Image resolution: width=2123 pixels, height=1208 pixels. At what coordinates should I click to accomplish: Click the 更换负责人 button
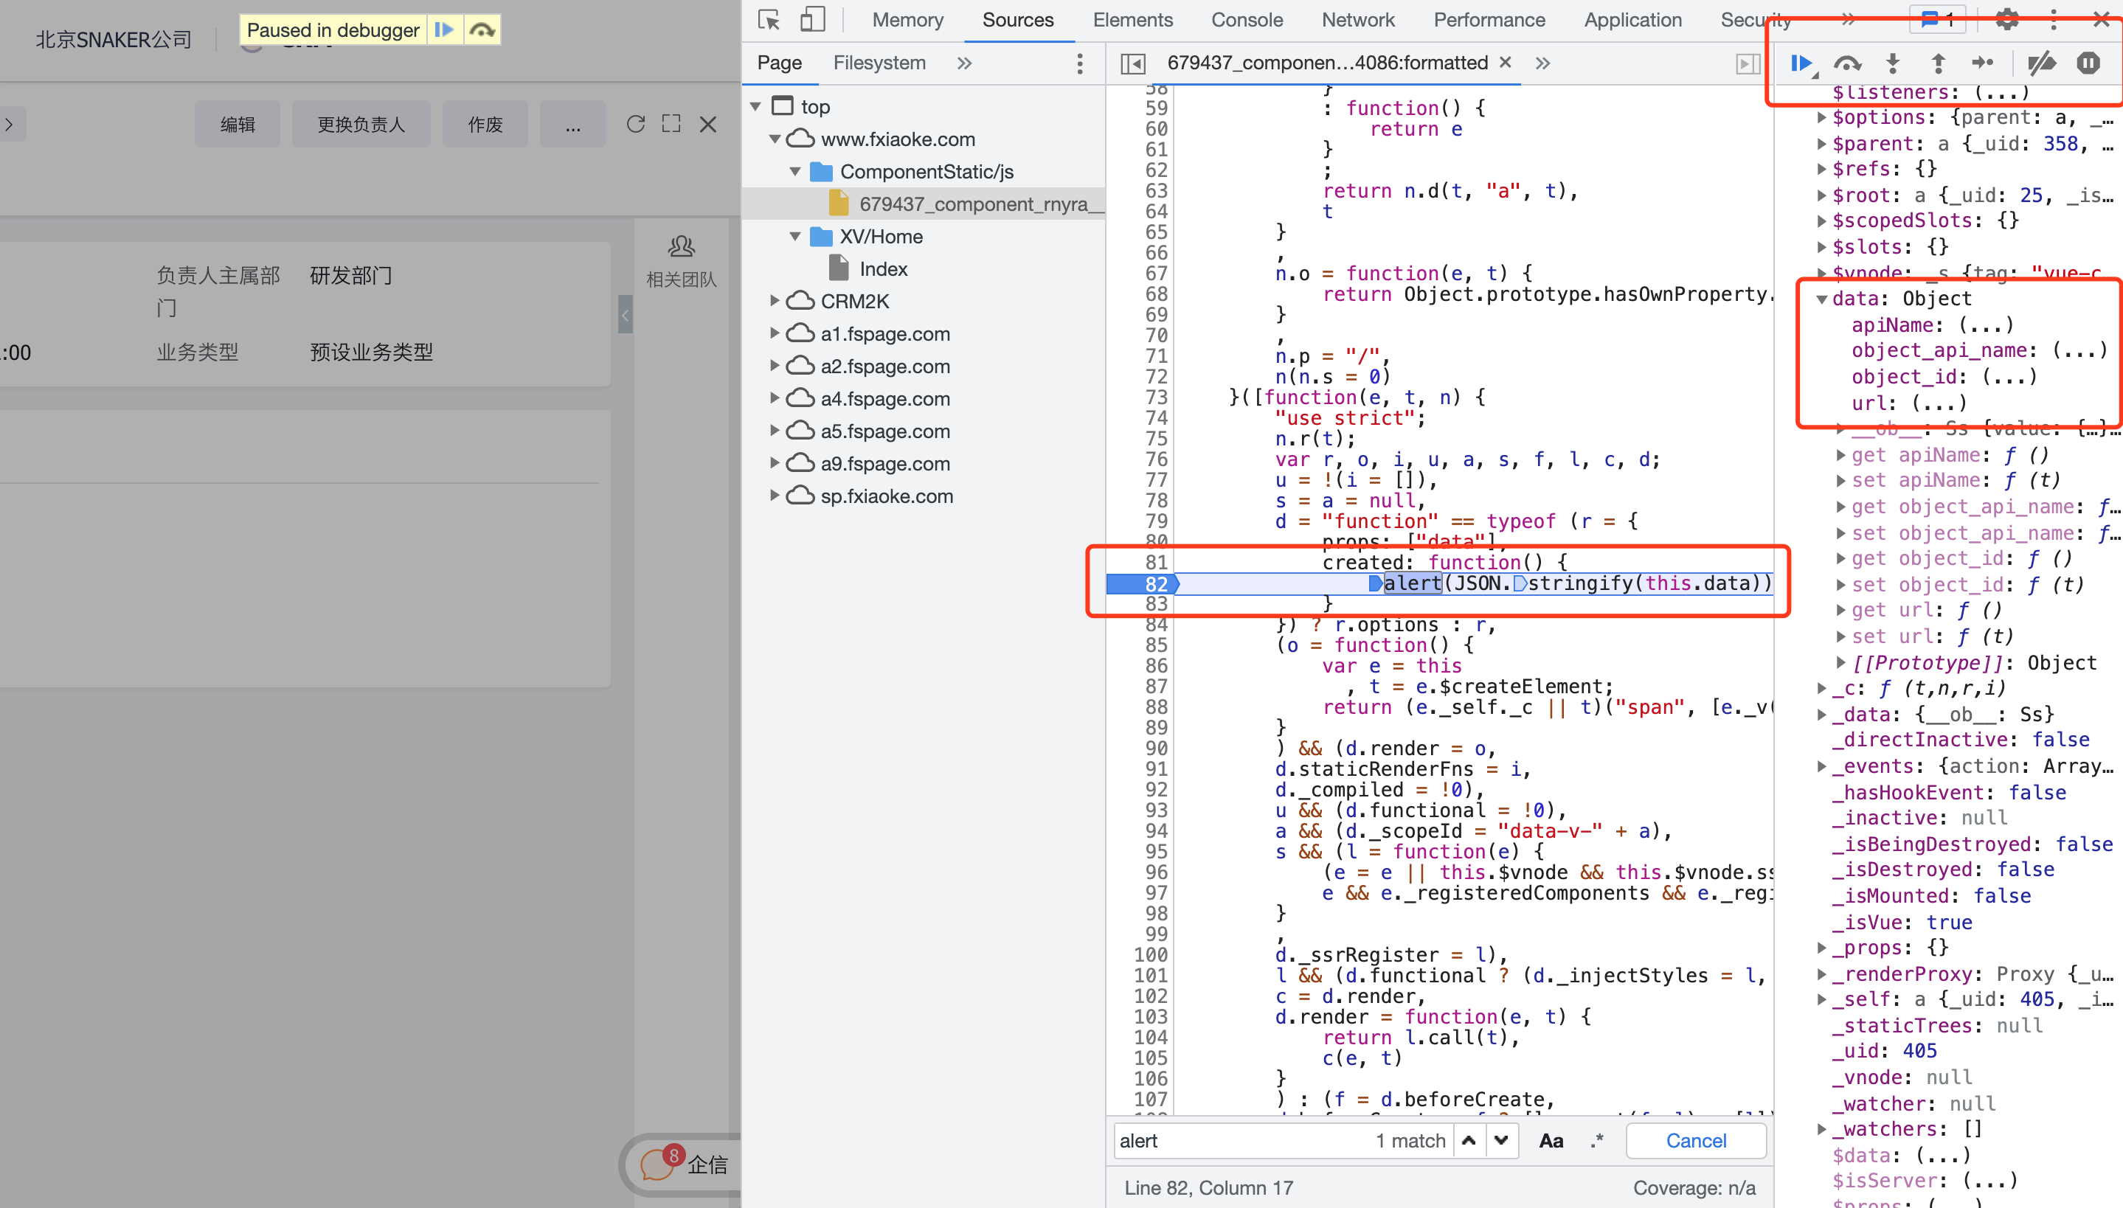tap(361, 125)
